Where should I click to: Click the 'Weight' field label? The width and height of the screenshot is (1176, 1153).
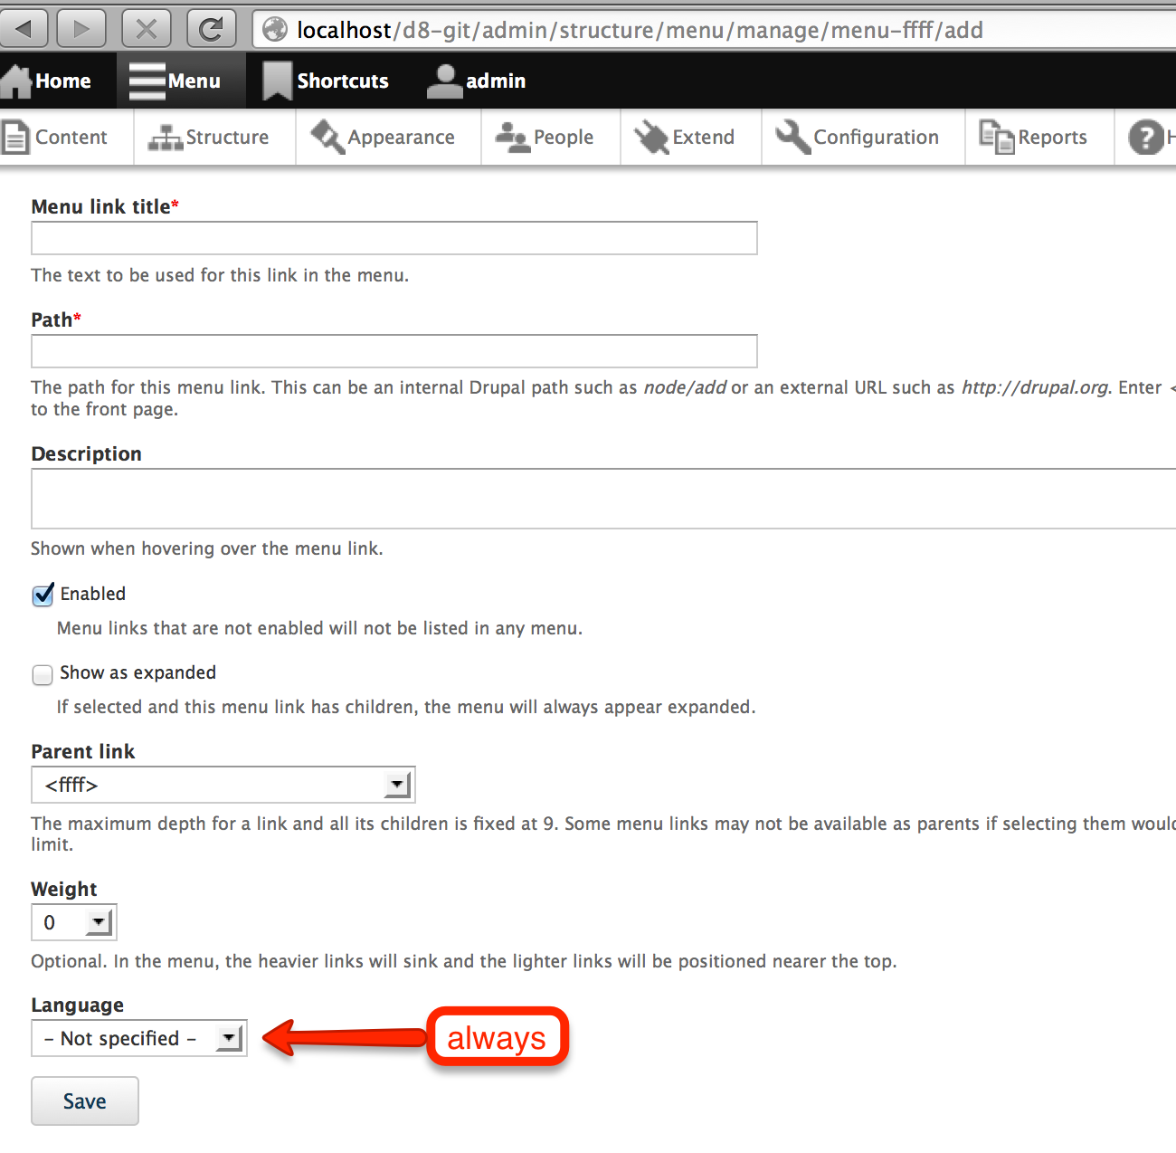coord(64,889)
